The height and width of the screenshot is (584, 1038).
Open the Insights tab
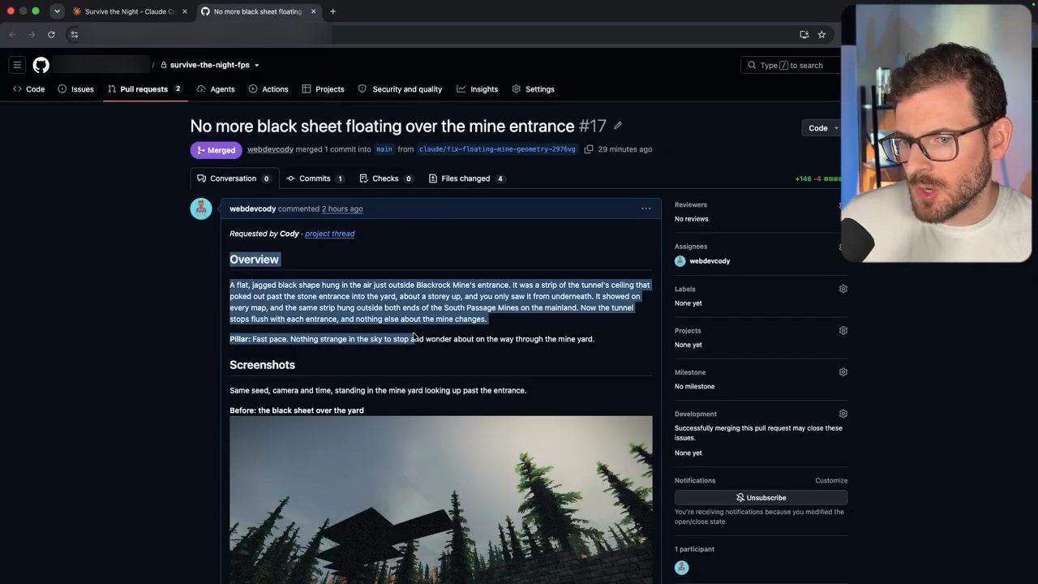477,89
